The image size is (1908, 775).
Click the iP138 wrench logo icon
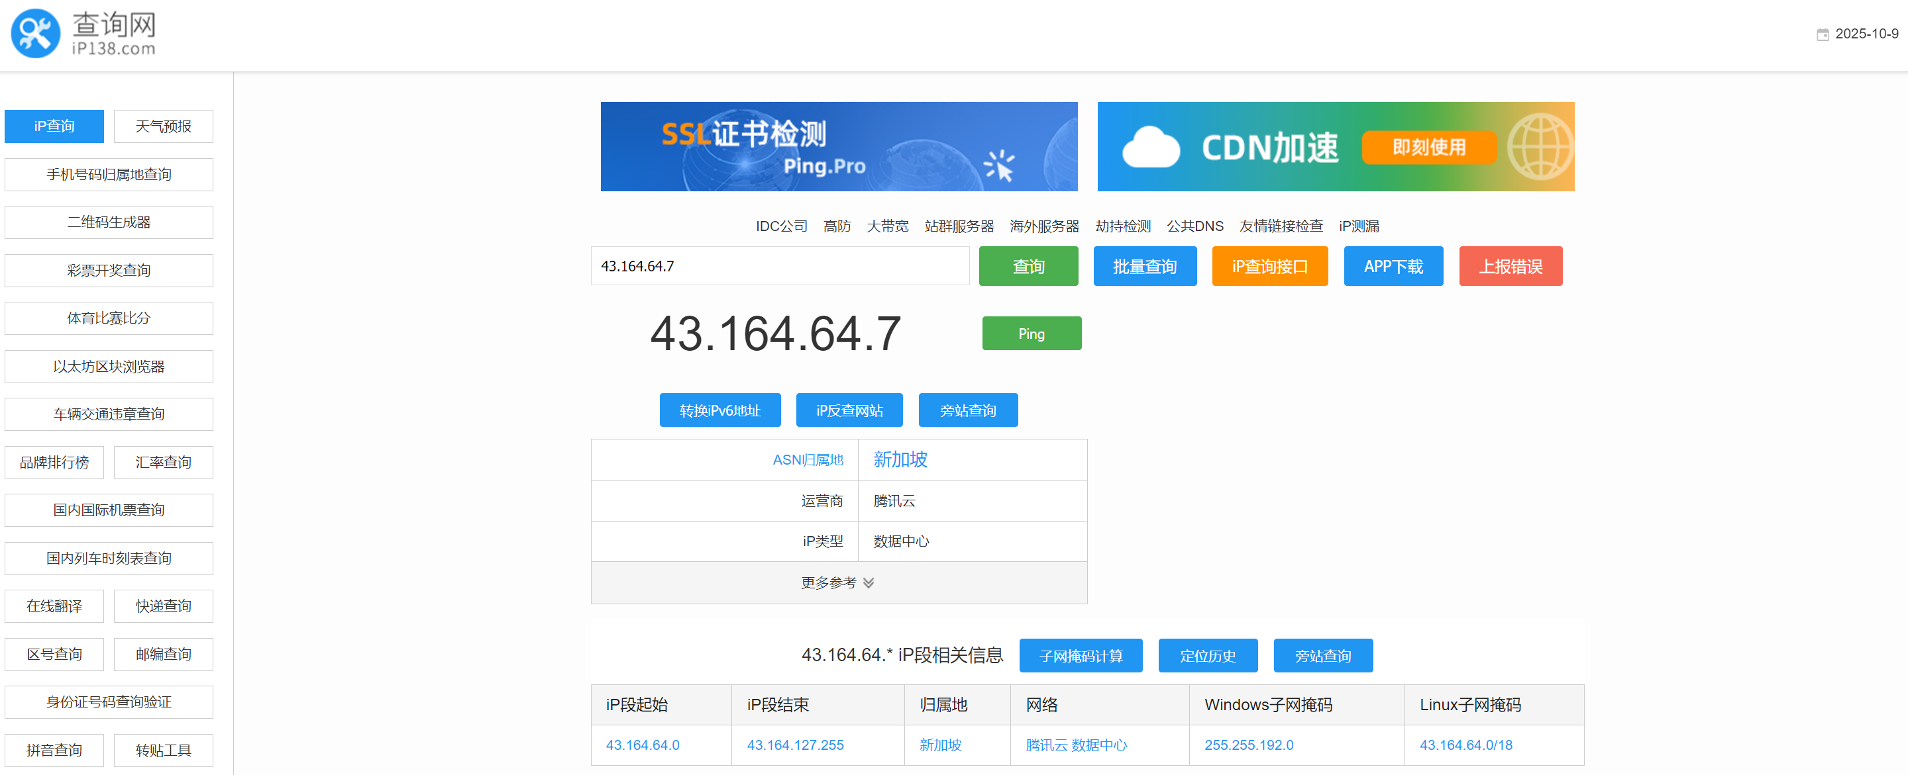click(x=36, y=34)
